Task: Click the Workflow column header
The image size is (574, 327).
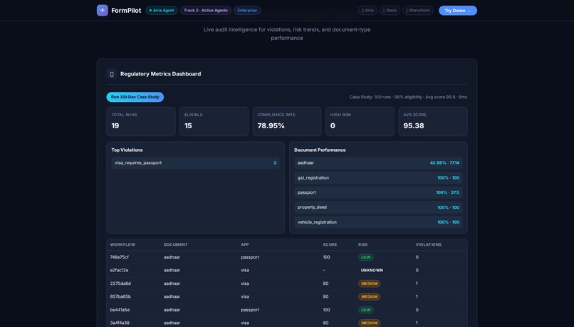Action: tap(122, 244)
